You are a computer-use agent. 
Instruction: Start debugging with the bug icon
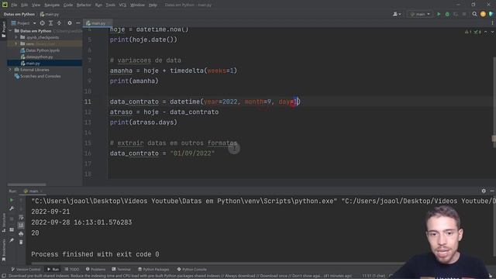tap(447, 14)
